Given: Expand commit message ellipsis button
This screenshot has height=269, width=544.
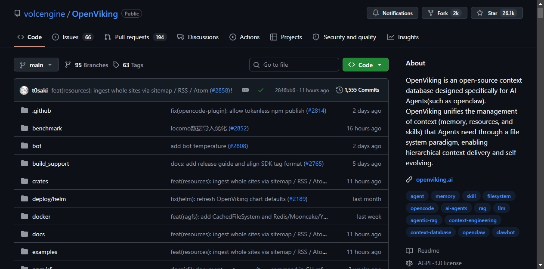Looking at the screenshot, I should point(245,90).
